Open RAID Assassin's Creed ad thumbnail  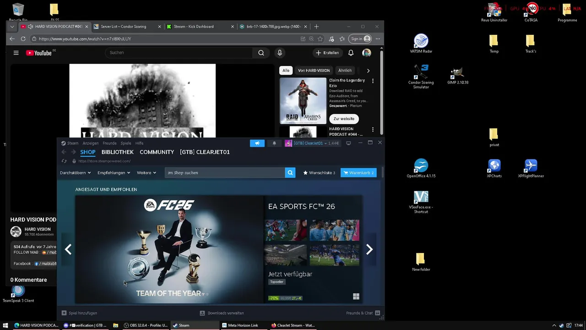pyautogui.click(x=303, y=101)
